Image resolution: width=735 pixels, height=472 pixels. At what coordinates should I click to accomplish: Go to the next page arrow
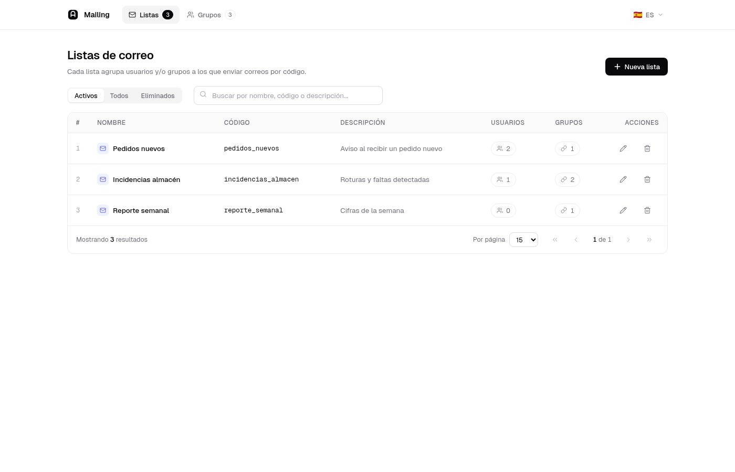[x=628, y=240]
